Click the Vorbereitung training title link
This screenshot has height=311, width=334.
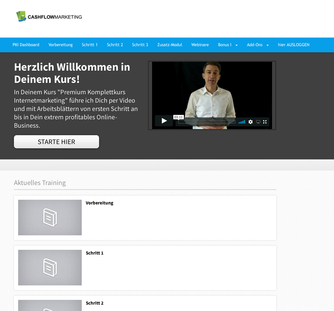tap(100, 203)
